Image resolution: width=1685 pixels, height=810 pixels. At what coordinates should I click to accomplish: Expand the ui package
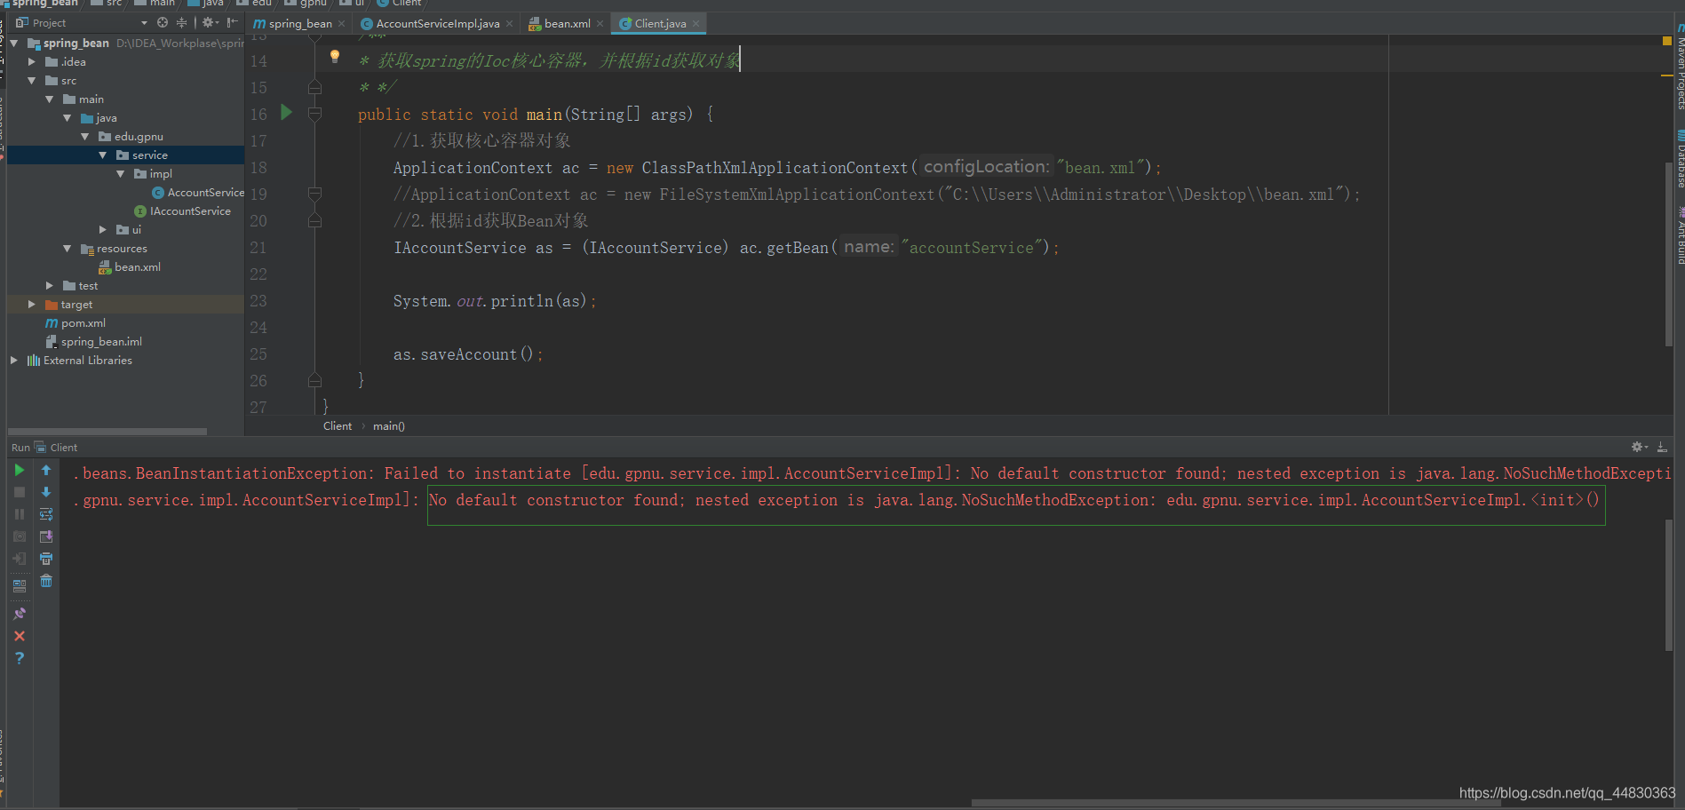point(103,230)
